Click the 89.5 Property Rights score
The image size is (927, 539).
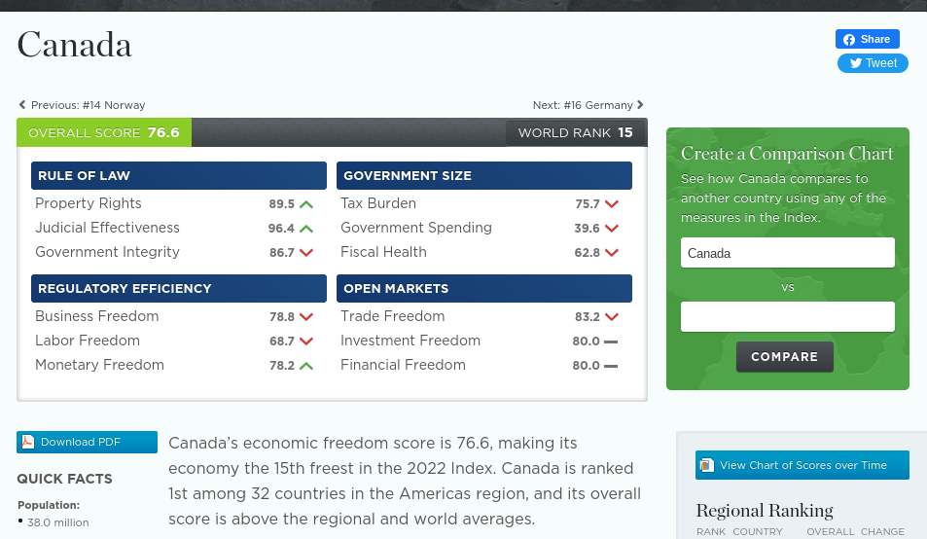point(281,204)
